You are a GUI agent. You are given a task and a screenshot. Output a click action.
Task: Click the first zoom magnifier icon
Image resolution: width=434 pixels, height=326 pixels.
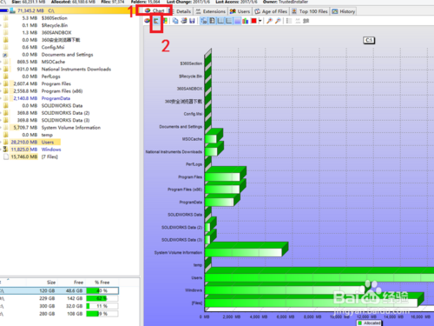[269, 21]
